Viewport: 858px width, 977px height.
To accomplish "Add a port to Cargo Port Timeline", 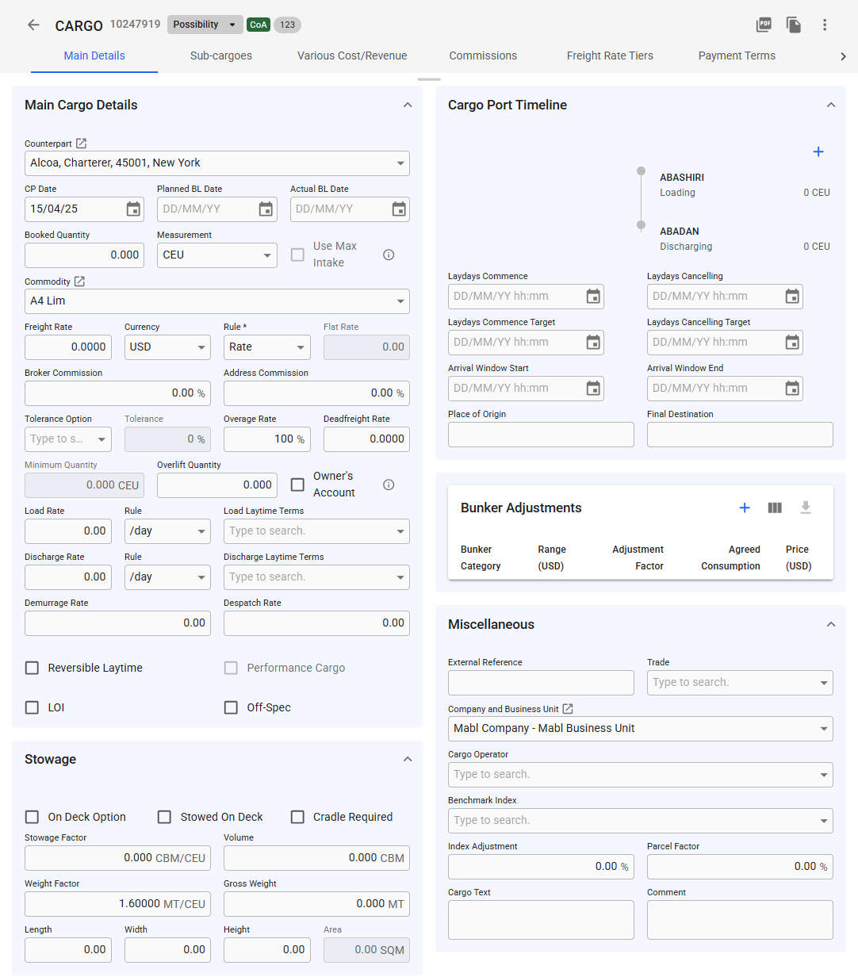I will [x=818, y=151].
